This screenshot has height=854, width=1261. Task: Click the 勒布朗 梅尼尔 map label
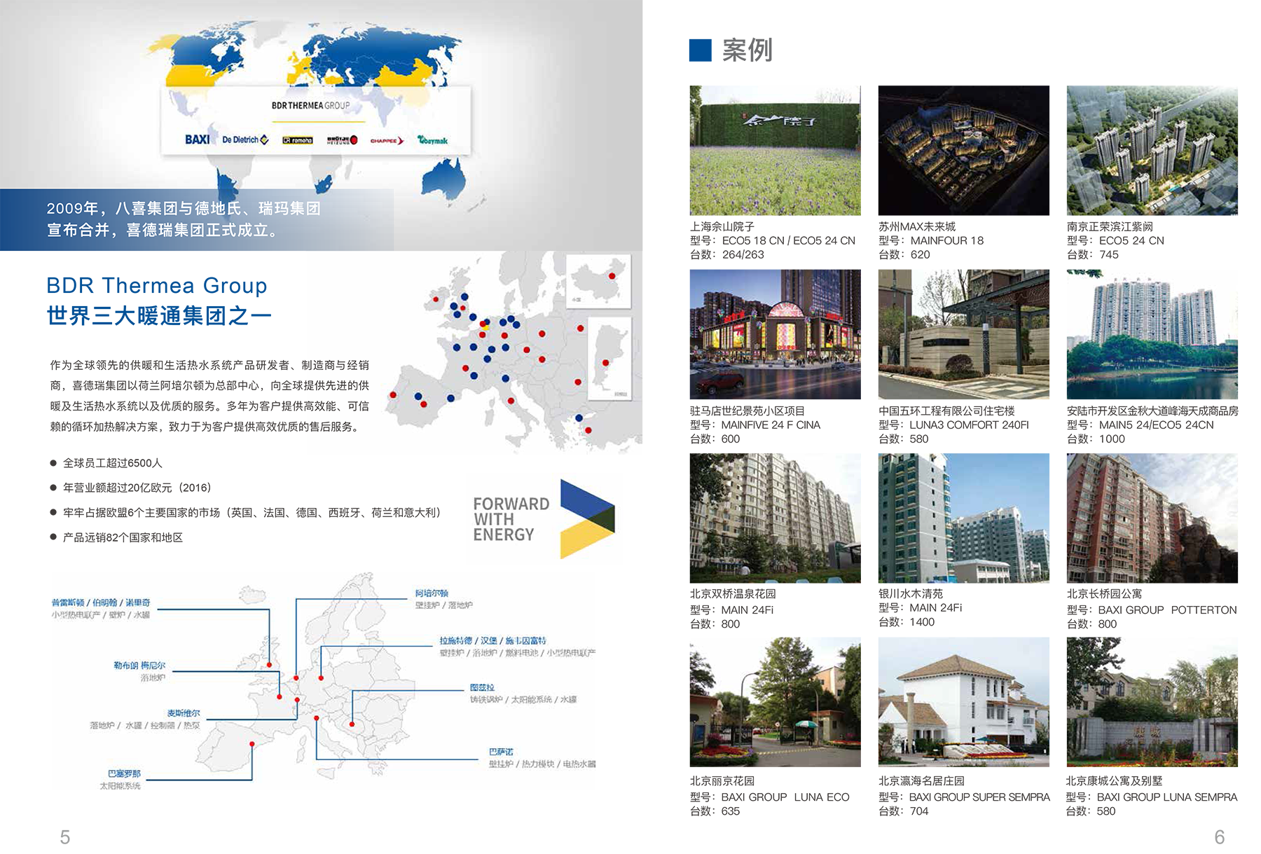139,666
